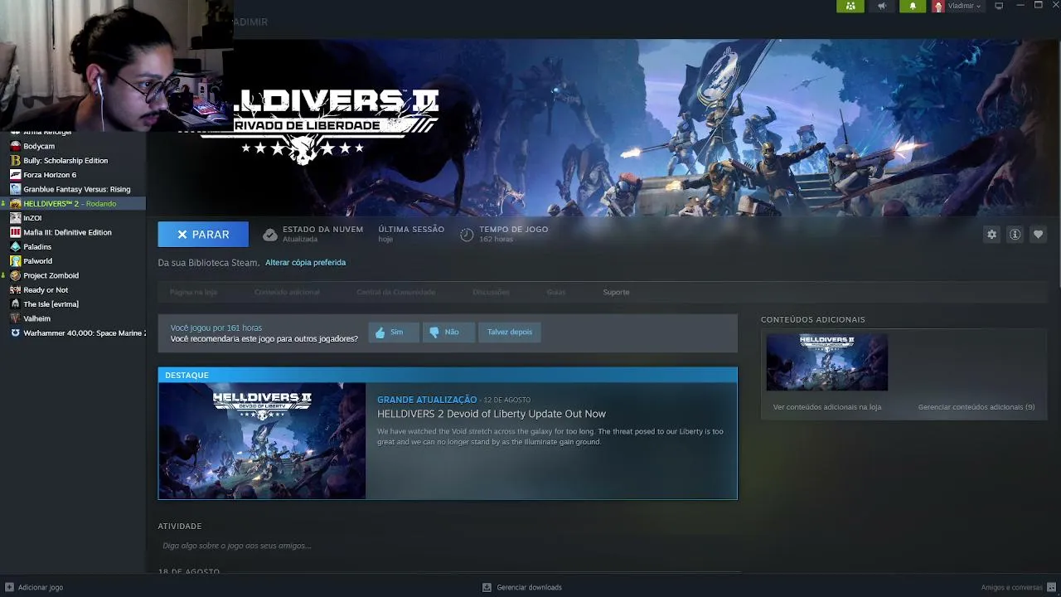The image size is (1061, 597).
Task: Click the Forza Horizon 6 icon
Action: click(x=15, y=175)
